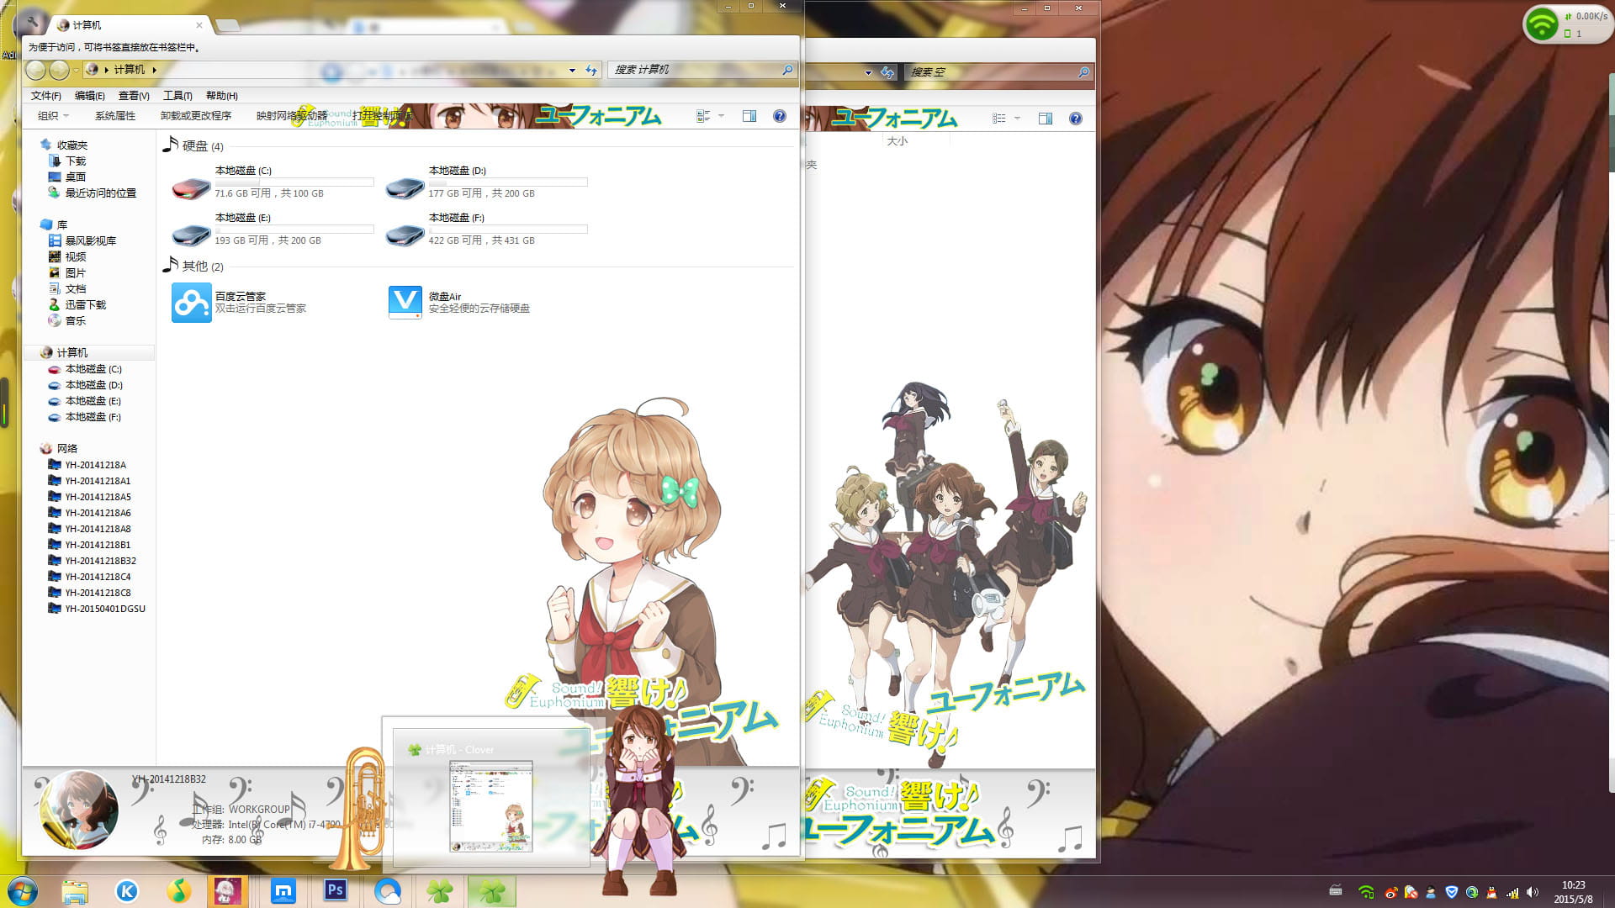
Task: Open 微盘Air cloud storage
Action: [x=405, y=302]
